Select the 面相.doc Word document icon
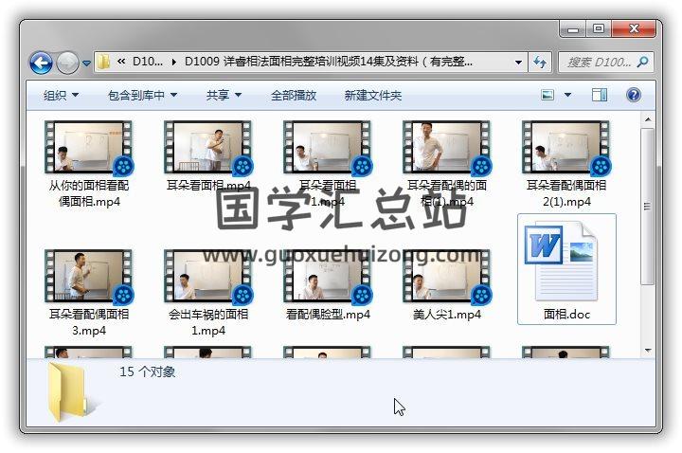682x453 pixels. tap(561, 262)
